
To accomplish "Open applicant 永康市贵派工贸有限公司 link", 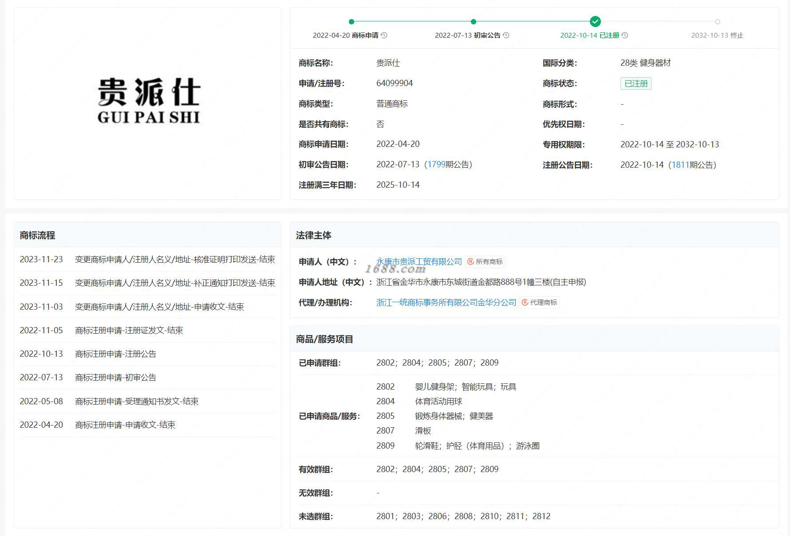I will (419, 262).
